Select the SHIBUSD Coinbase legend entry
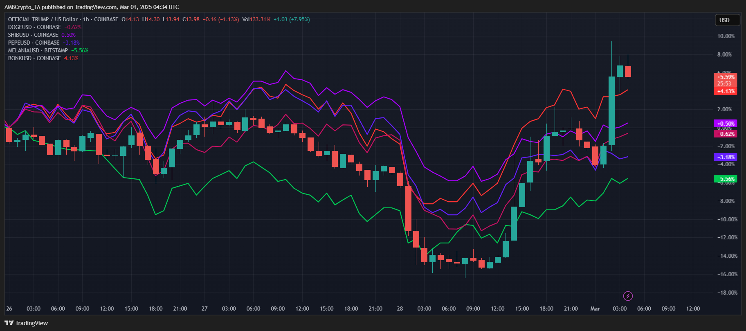 coord(33,35)
